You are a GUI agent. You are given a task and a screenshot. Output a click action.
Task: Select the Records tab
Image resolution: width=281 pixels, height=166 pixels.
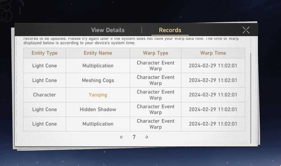[170, 30]
